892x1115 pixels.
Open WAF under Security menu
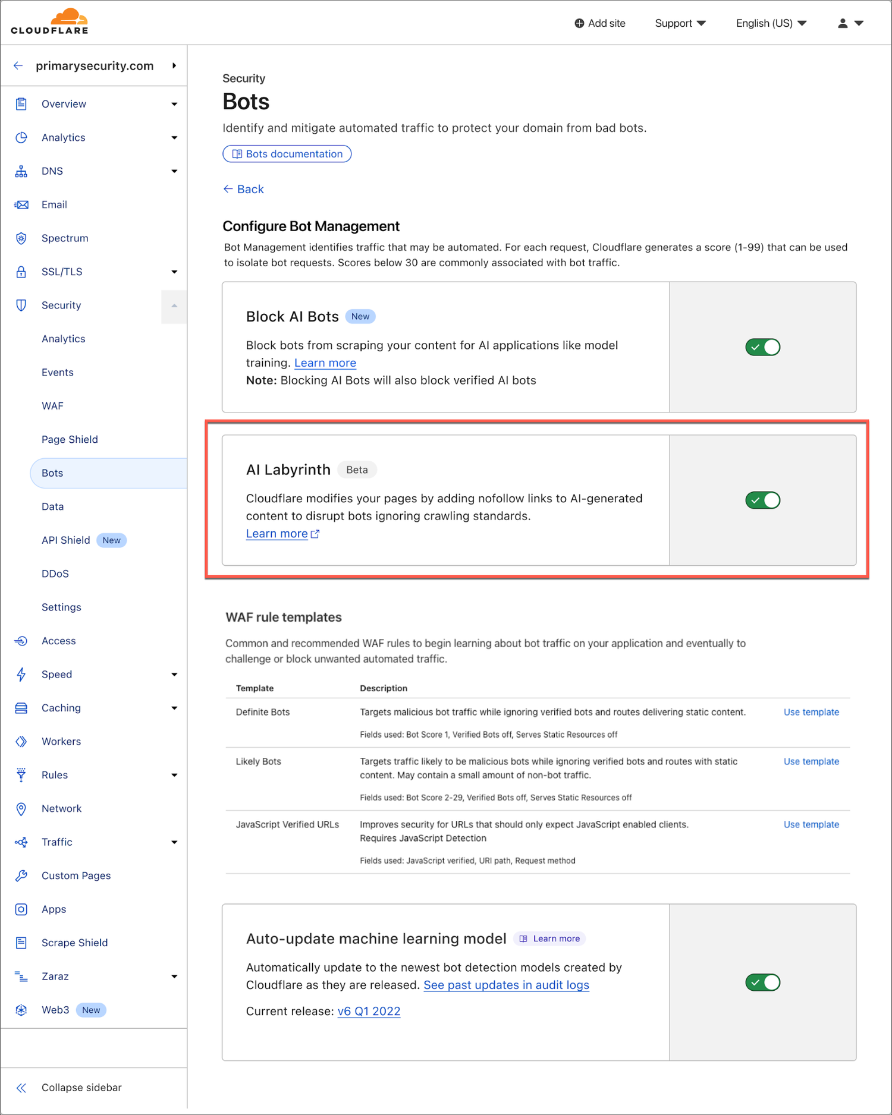tap(52, 406)
